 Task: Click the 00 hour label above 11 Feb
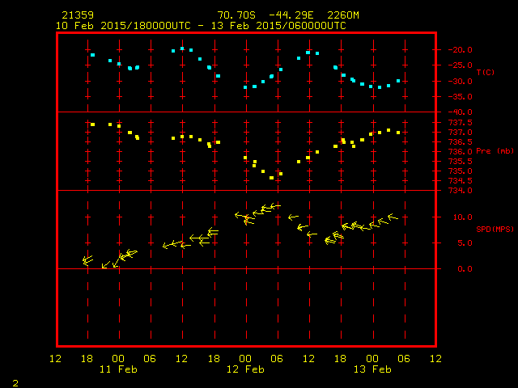pyautogui.click(x=118, y=359)
